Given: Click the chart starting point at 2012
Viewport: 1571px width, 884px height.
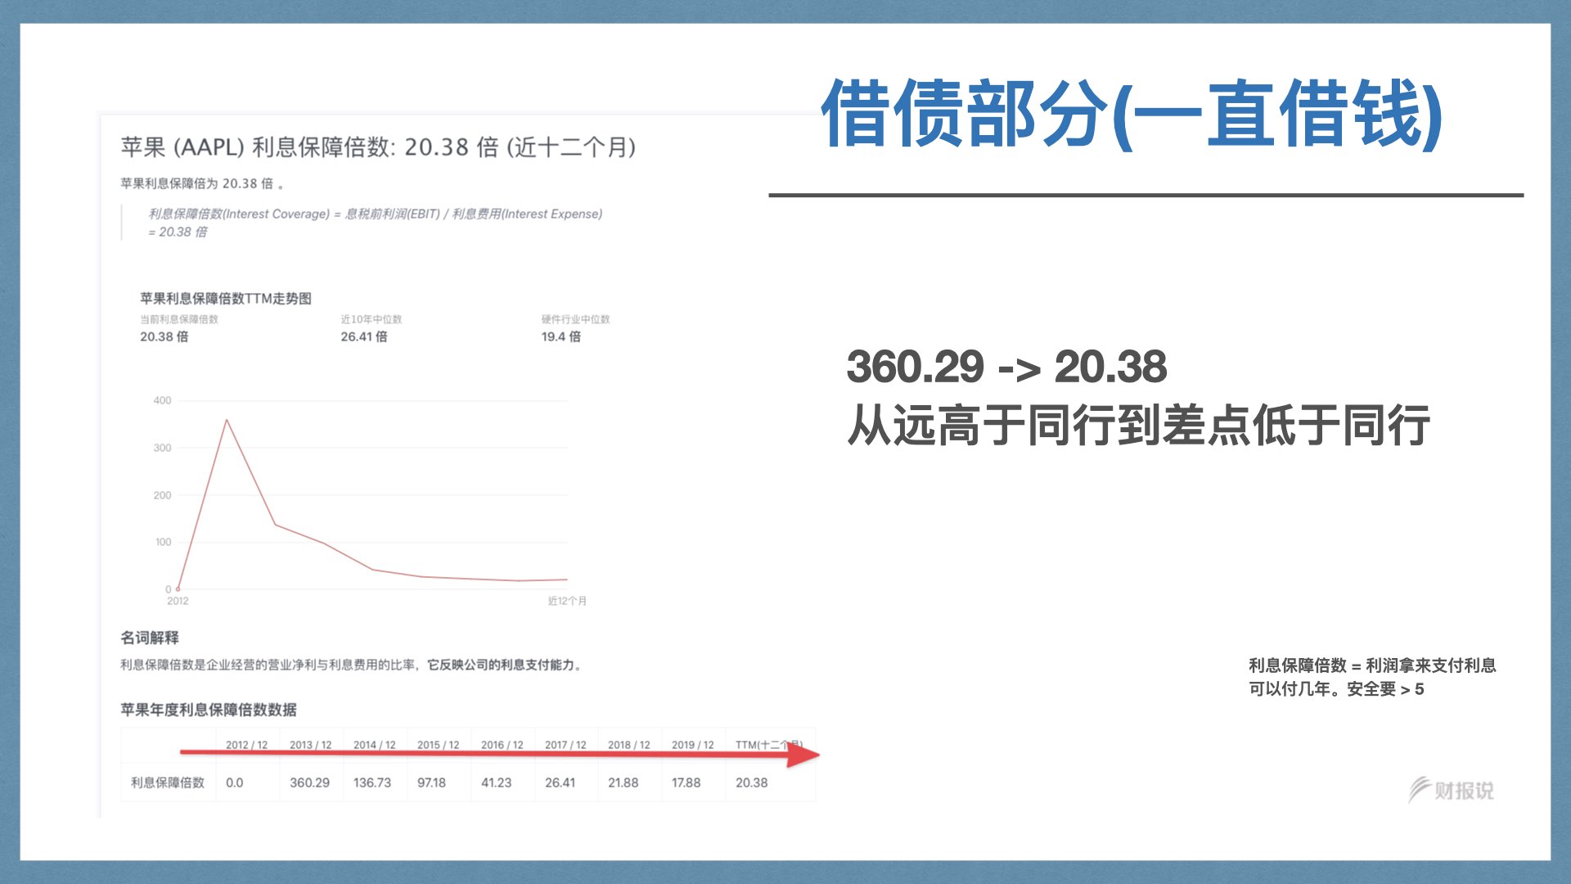Looking at the screenshot, I should point(178,589).
